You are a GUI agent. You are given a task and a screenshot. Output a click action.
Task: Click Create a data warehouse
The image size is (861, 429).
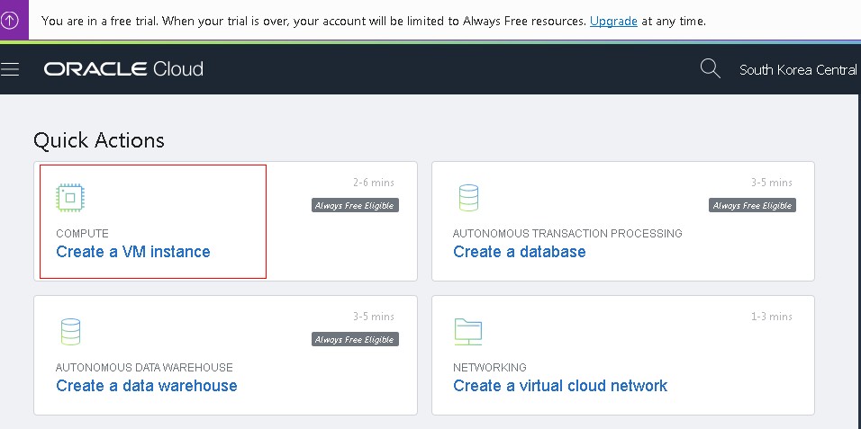click(147, 386)
